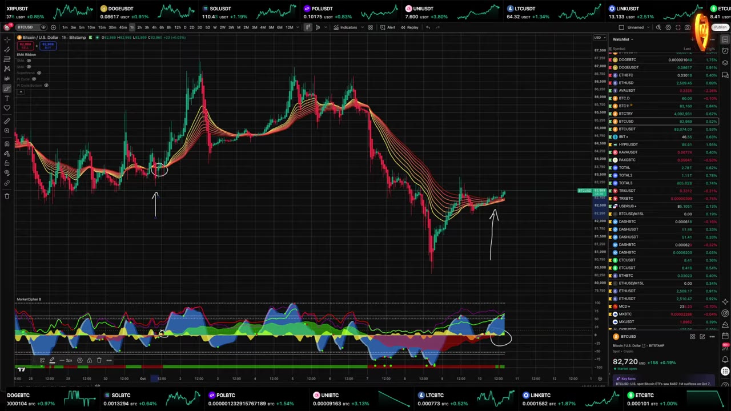Select the Measure ruler tool
The height and width of the screenshot is (411, 731).
tap(7, 121)
